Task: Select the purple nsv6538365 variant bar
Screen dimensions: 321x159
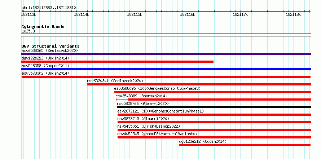Action: tap(166, 54)
